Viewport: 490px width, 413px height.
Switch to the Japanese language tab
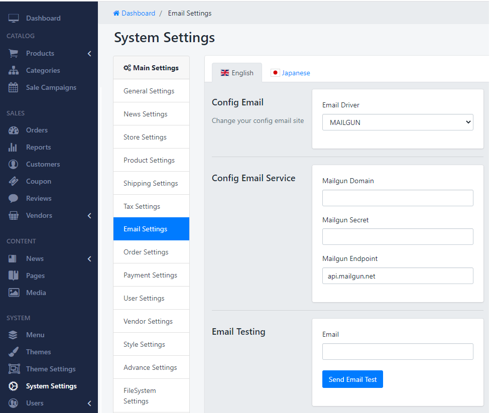pyautogui.click(x=290, y=73)
